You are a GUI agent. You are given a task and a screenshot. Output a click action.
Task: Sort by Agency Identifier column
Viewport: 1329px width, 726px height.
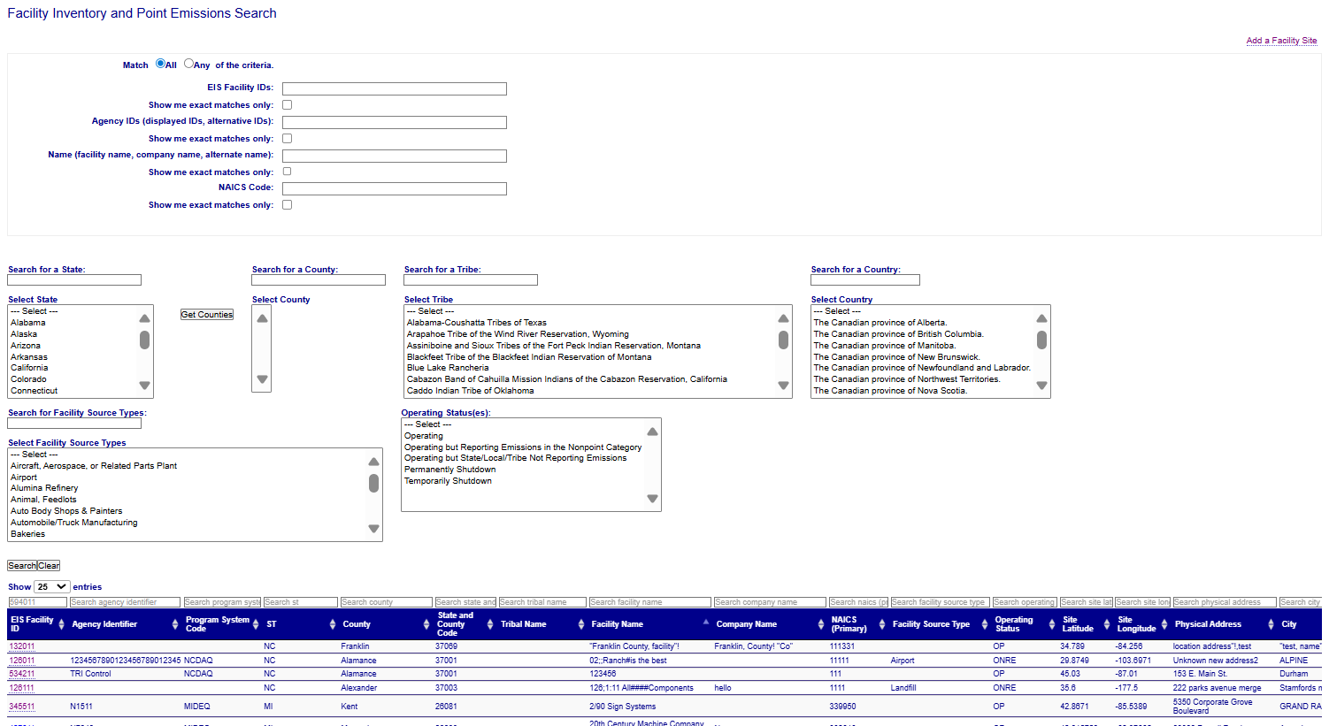point(125,624)
